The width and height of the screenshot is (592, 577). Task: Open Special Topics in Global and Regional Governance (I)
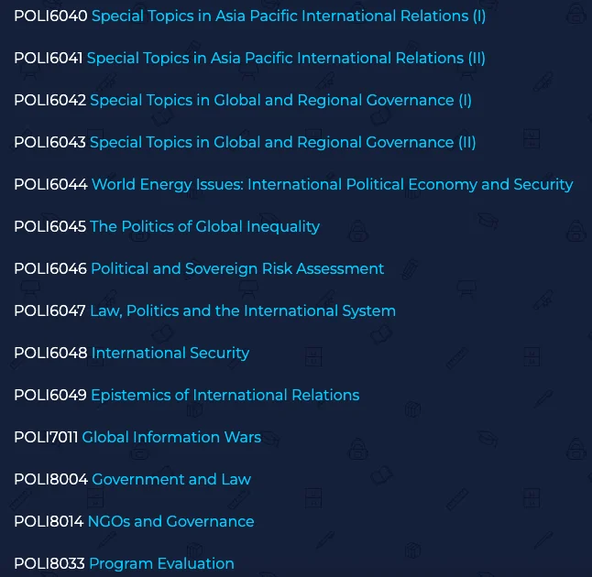click(x=280, y=101)
